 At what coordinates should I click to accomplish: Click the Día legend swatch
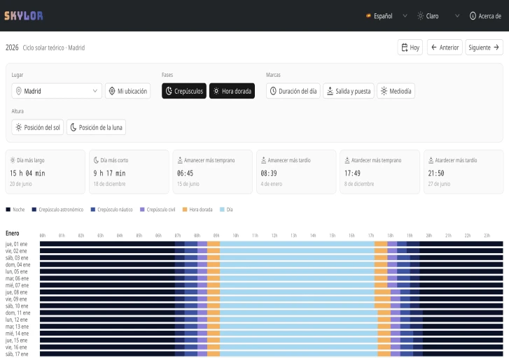[222, 210]
